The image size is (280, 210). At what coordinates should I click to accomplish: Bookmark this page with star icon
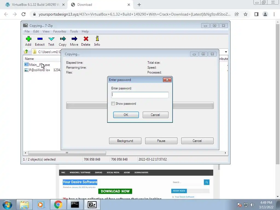tap(246, 14)
